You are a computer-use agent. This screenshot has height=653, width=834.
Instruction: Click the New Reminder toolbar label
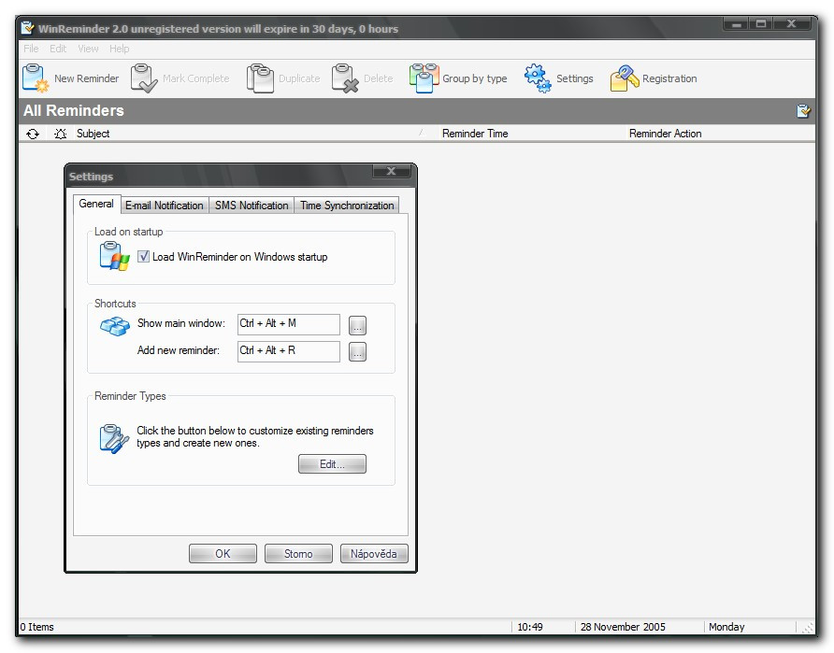point(87,78)
